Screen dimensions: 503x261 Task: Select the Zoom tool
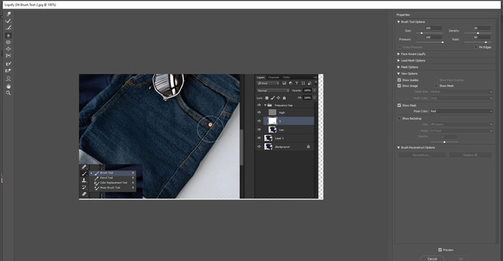click(x=8, y=93)
